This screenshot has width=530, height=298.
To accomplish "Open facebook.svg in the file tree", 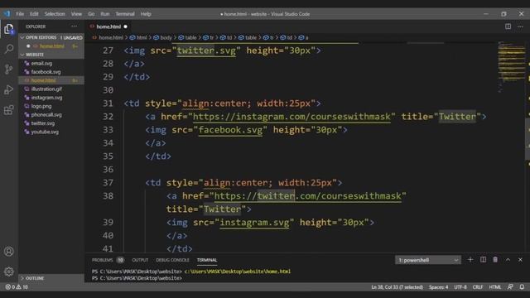I will (x=46, y=72).
